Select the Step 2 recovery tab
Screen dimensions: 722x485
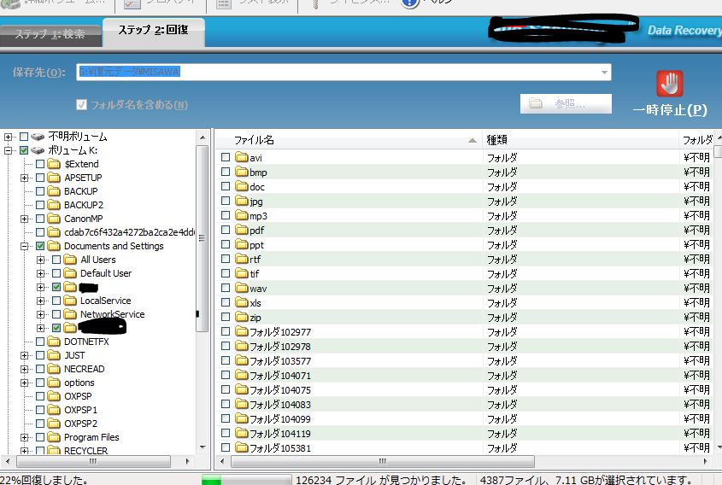[152, 32]
